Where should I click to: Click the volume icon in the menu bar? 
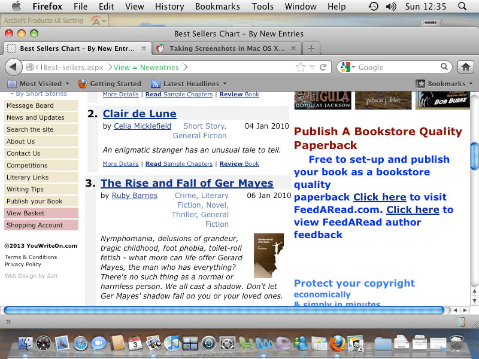coord(391,6)
